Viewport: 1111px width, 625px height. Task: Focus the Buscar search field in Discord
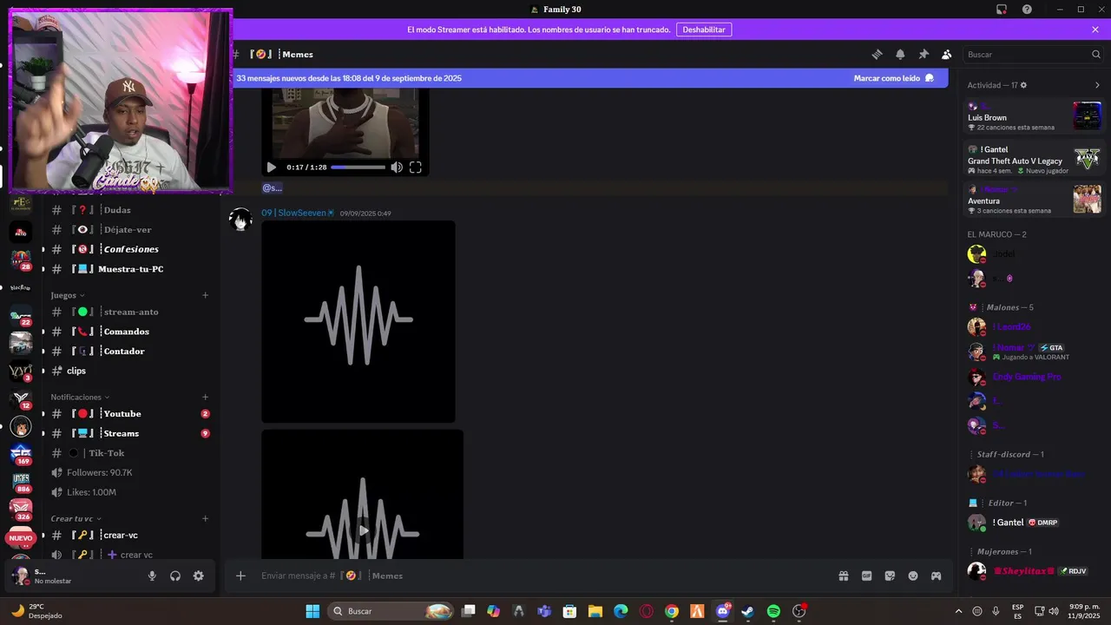click(x=1034, y=54)
